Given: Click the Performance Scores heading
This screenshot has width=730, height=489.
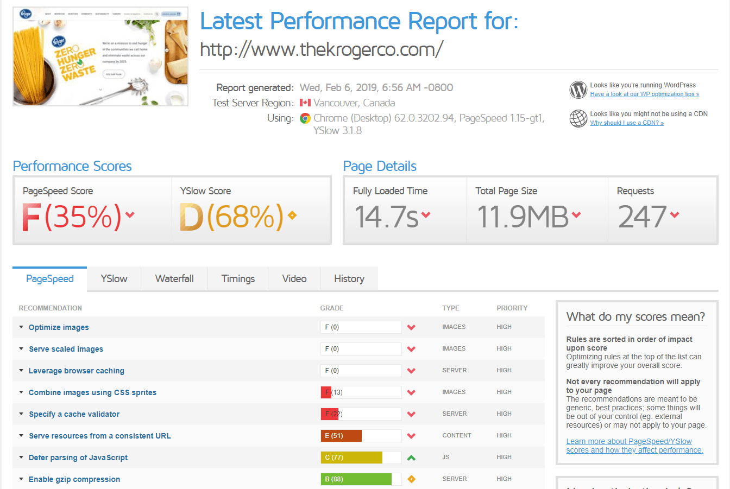Looking at the screenshot, I should pos(72,166).
